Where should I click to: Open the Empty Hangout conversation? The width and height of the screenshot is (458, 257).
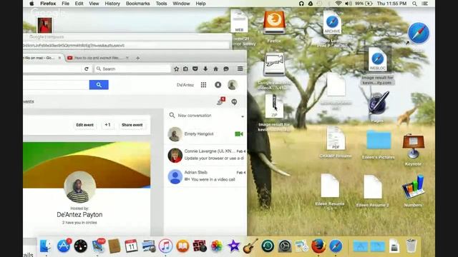pyautogui.click(x=205, y=134)
